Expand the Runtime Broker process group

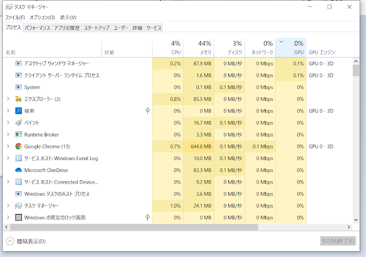8,134
